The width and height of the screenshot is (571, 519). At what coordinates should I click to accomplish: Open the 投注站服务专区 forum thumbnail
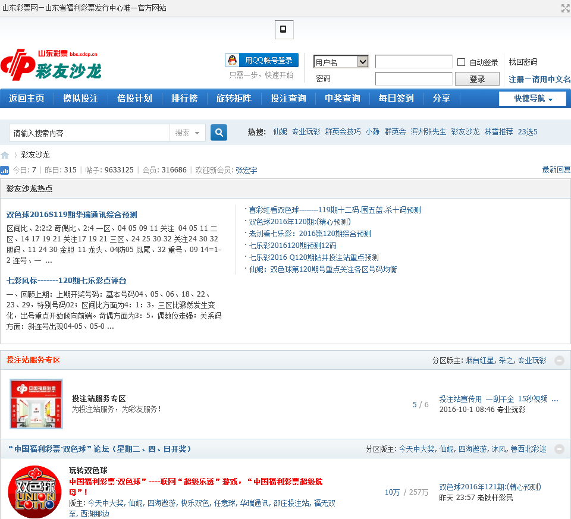click(x=36, y=404)
